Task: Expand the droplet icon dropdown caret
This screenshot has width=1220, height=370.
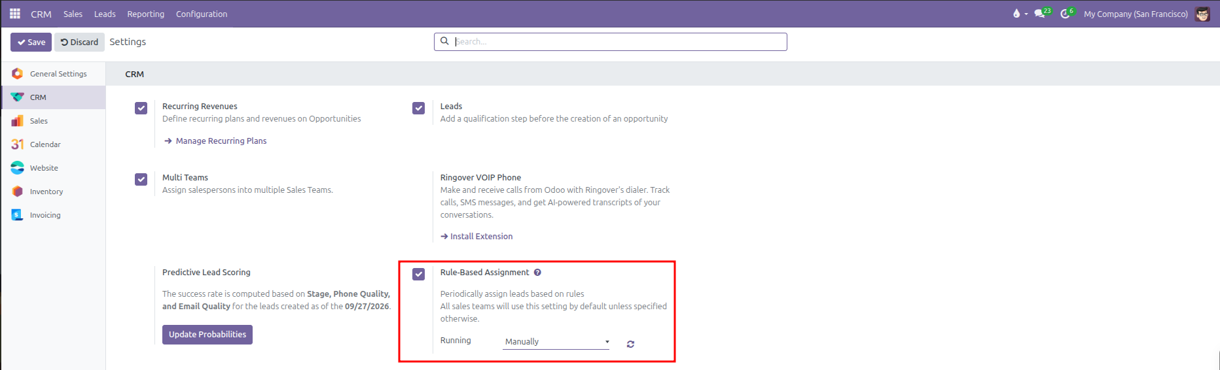Action: coord(1026,14)
